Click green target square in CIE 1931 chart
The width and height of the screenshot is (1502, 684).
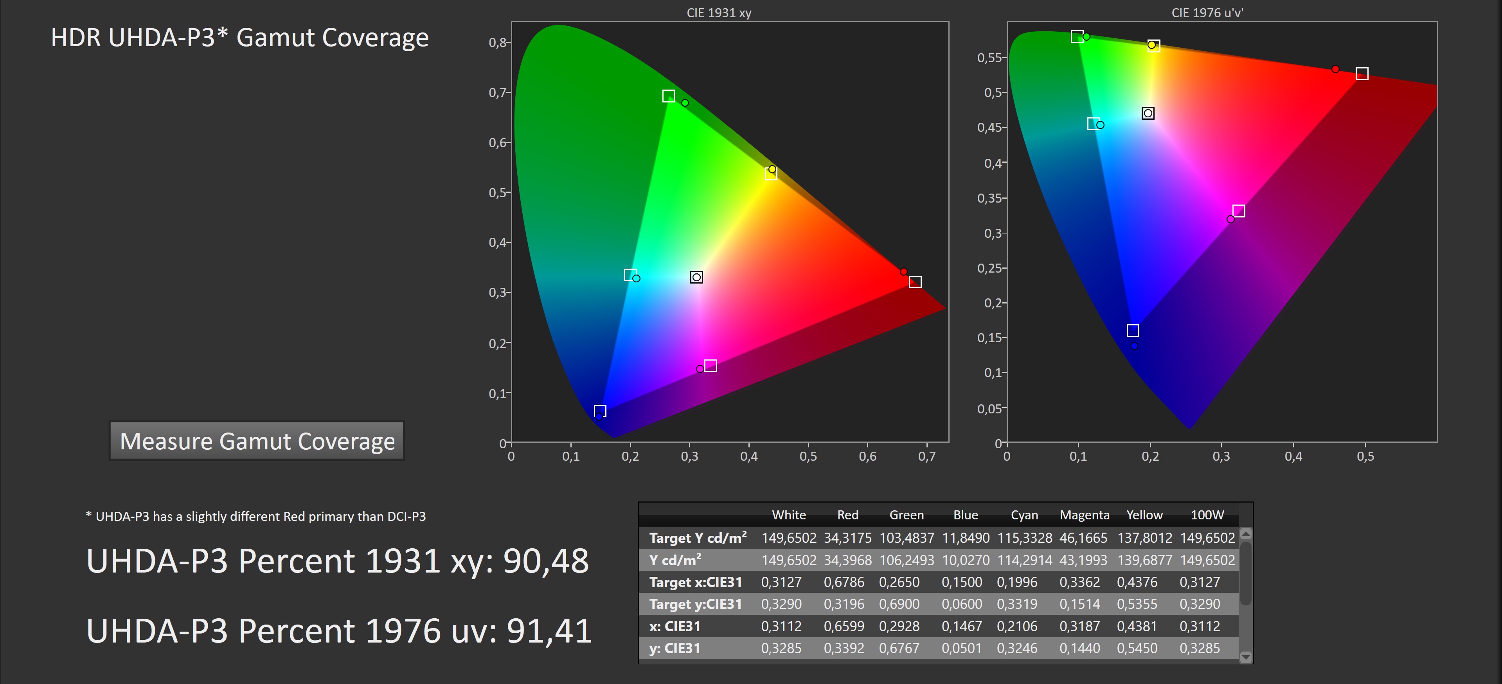pyautogui.click(x=668, y=96)
